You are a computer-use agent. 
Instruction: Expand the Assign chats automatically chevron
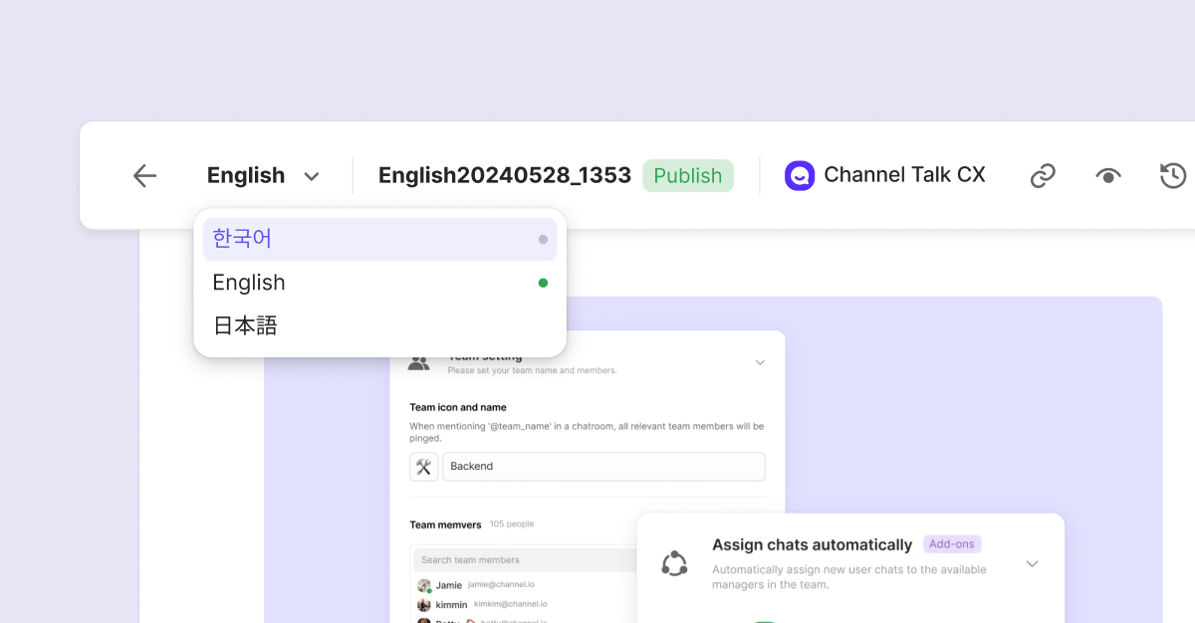(1032, 564)
